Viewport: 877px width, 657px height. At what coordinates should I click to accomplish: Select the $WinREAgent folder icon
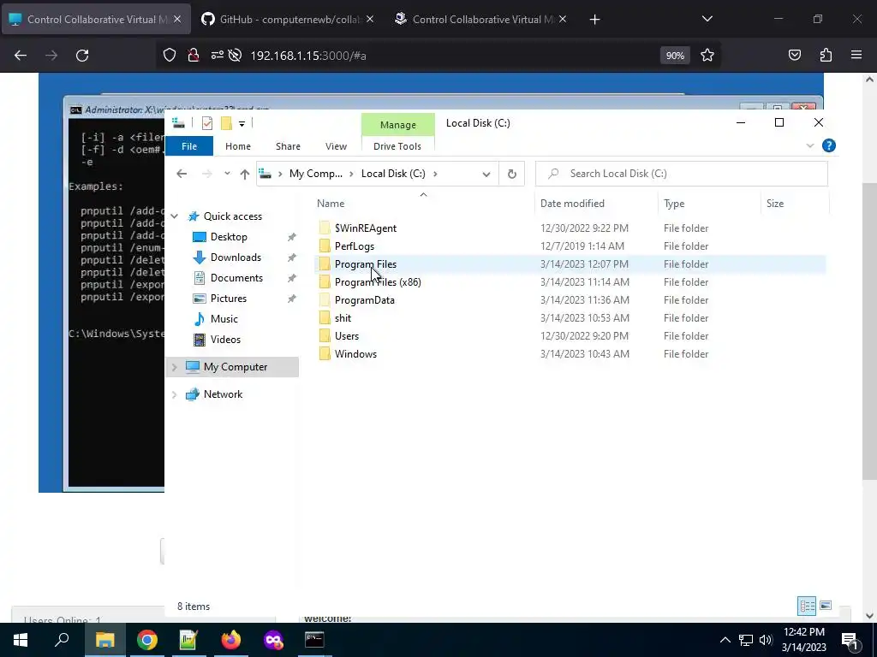[325, 228]
